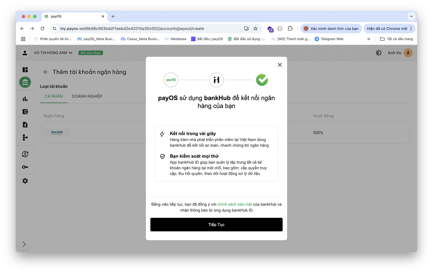
Task: Open the invoice document icon in the sidebar
Action: tap(25, 124)
